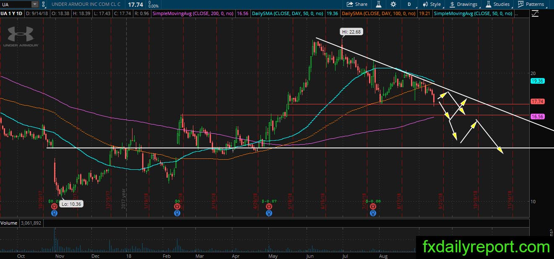Click the R: 0.96 range value
Screen dimensions: 554x259
click(x=141, y=14)
